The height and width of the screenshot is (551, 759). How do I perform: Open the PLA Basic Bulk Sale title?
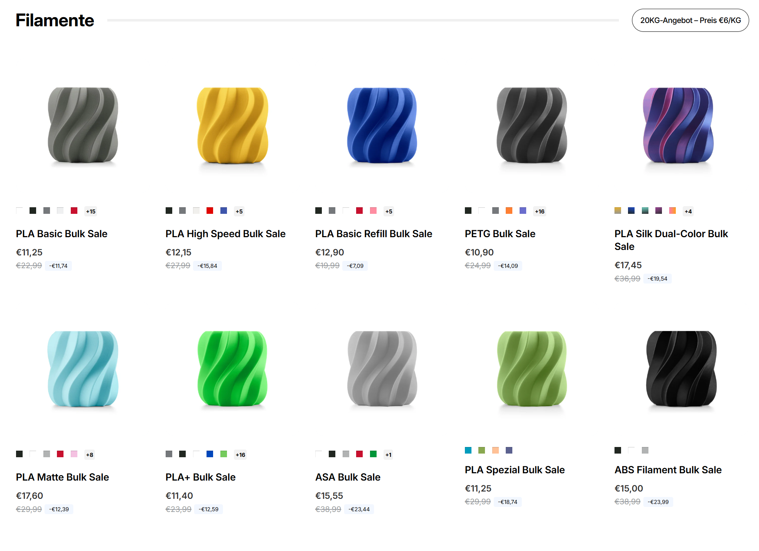point(62,234)
